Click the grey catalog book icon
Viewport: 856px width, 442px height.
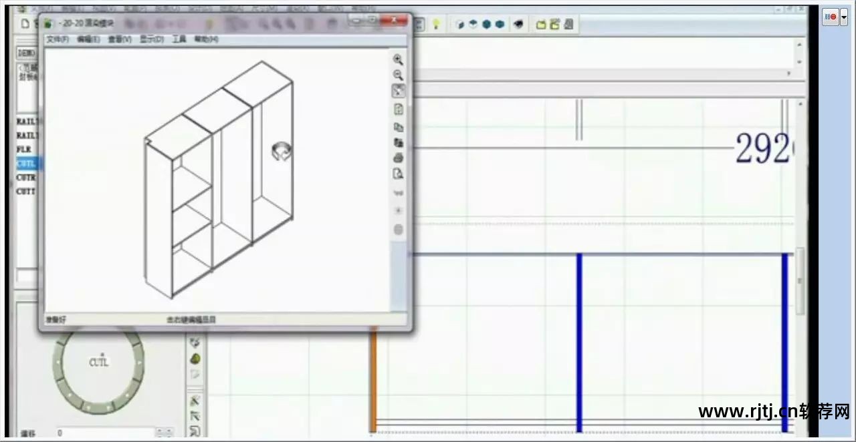click(x=568, y=24)
